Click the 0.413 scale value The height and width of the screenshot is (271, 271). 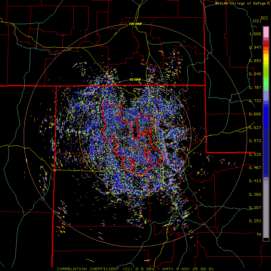(255, 181)
